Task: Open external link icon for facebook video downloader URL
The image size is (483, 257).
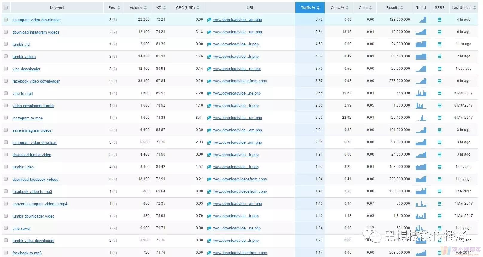Action: [x=209, y=81]
